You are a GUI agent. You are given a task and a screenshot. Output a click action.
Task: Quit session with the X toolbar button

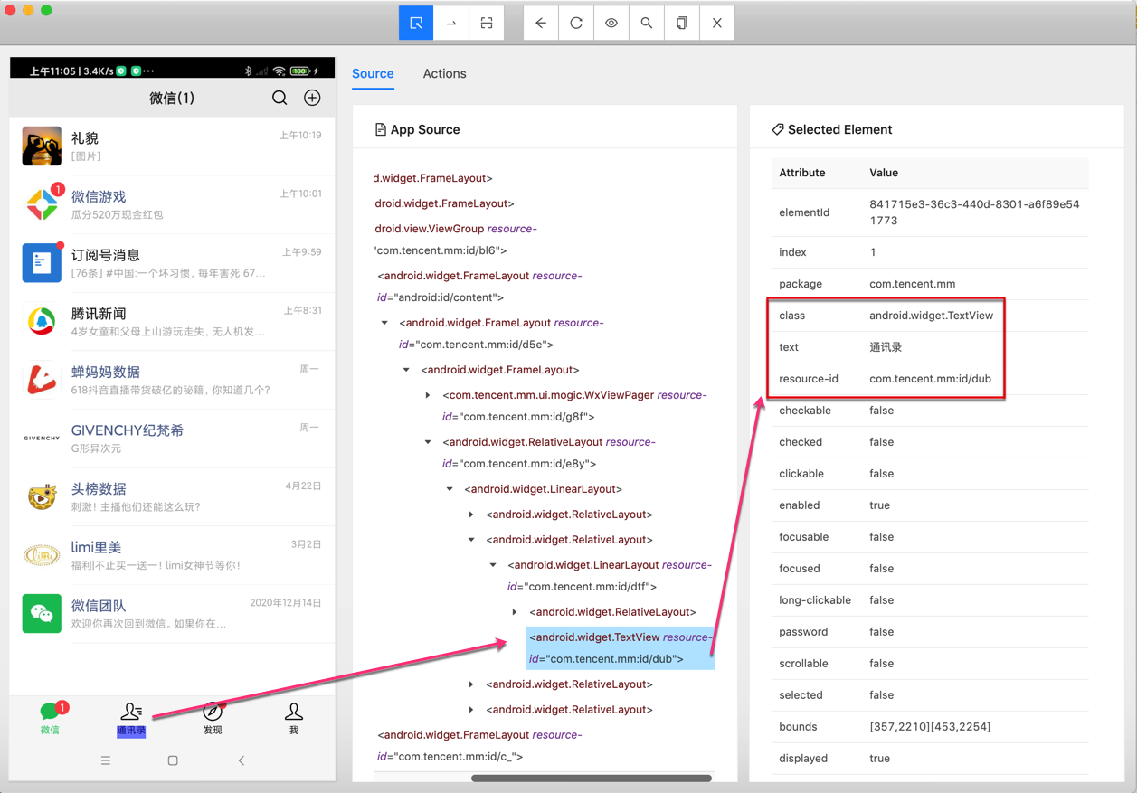pyautogui.click(x=717, y=23)
